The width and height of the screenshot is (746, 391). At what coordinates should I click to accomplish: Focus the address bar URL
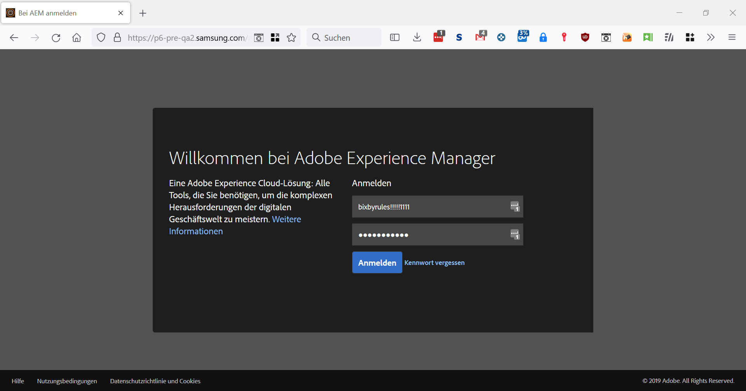click(x=187, y=38)
